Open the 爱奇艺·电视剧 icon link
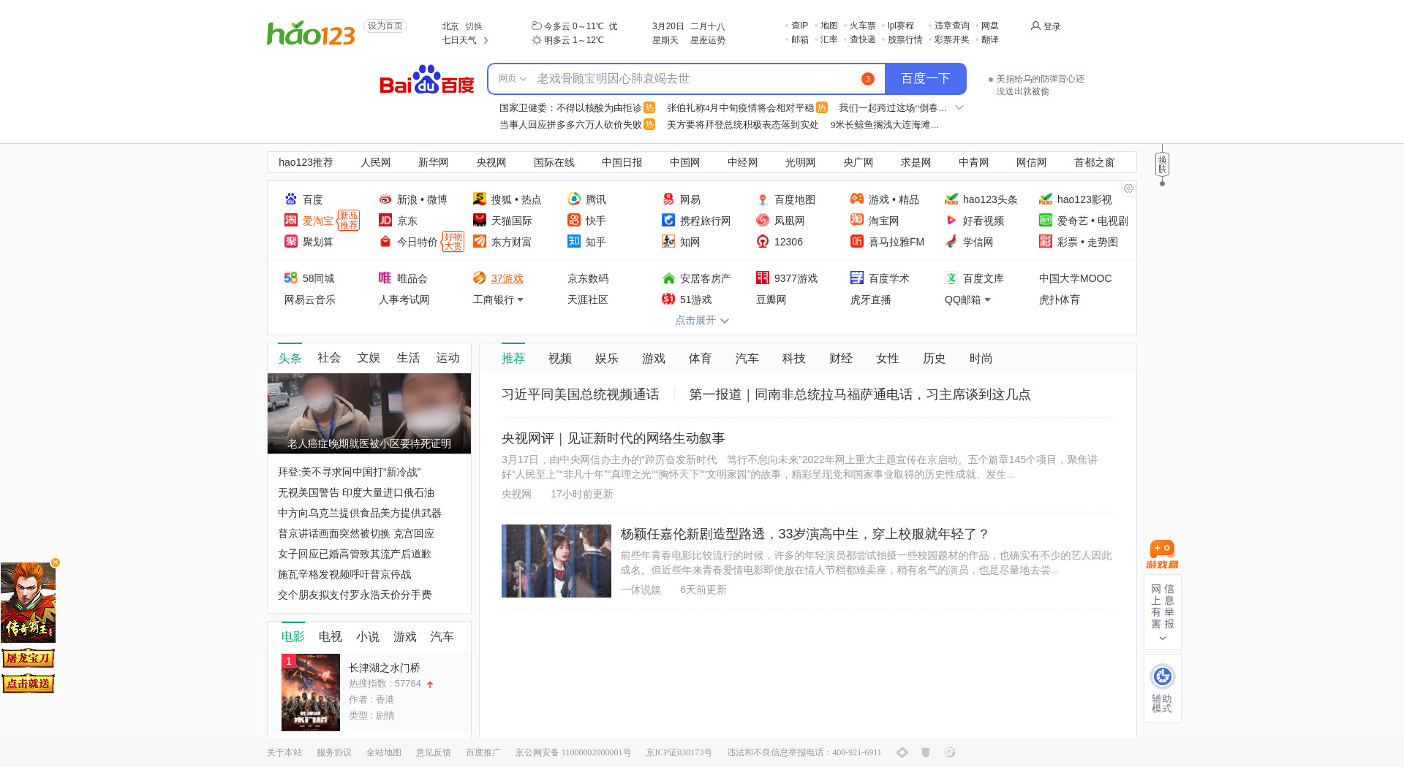This screenshot has width=1404, height=767. tap(1046, 220)
